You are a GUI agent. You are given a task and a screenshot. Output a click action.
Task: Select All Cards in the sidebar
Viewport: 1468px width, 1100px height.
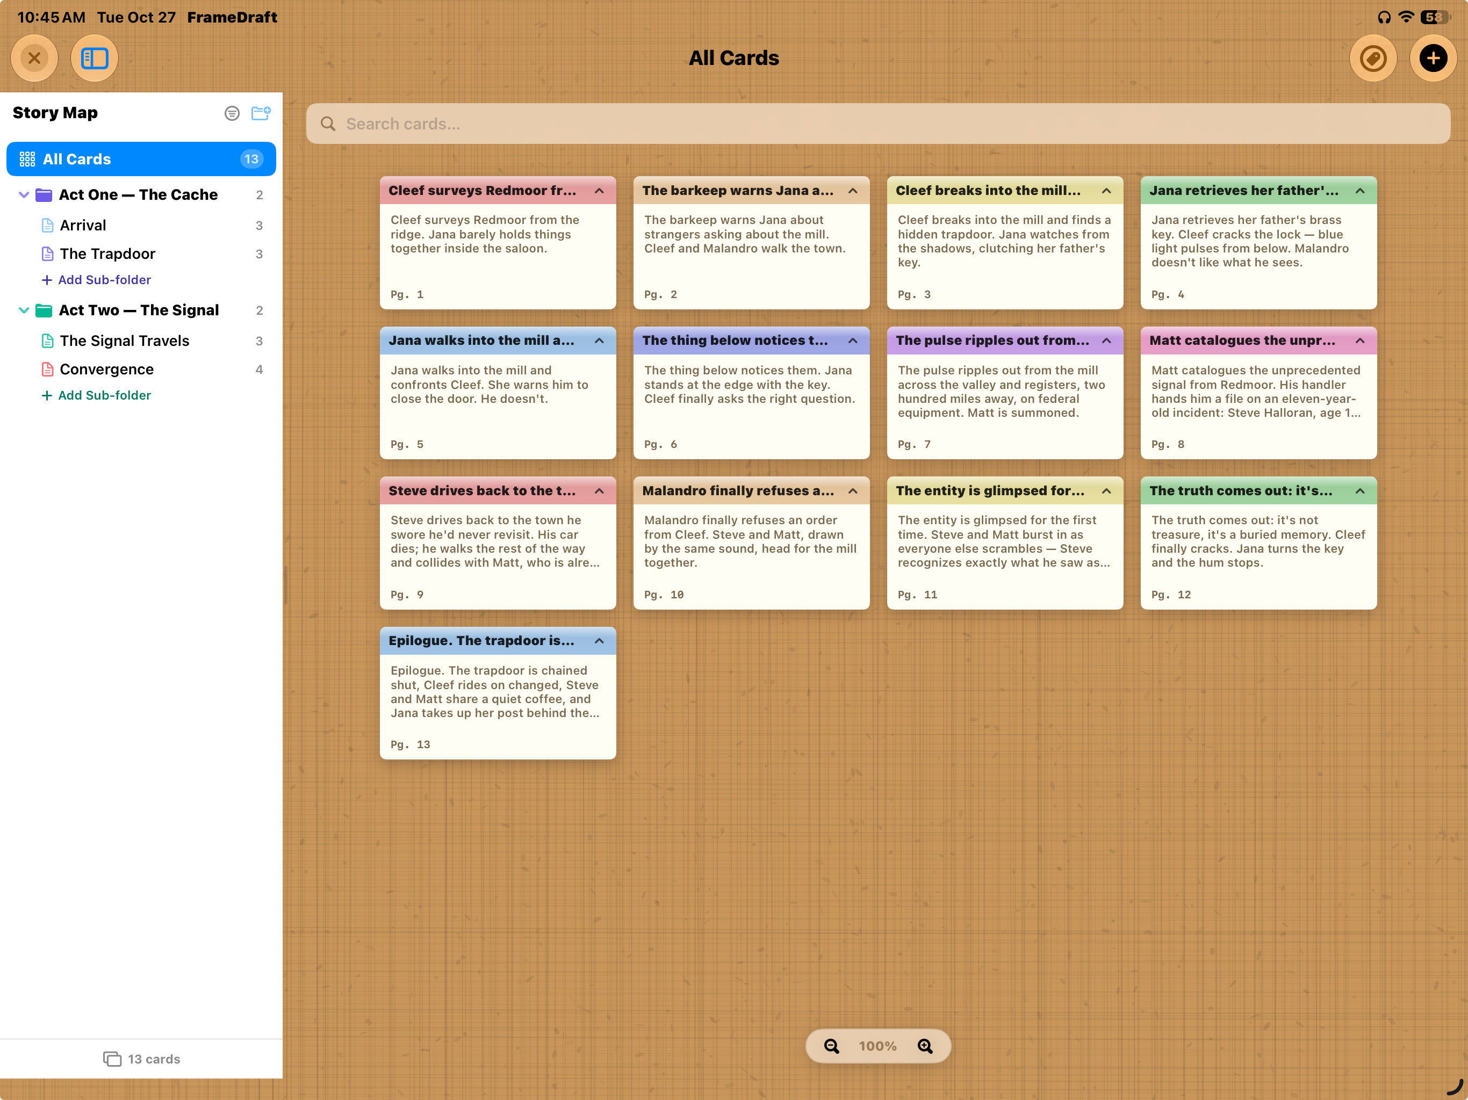[141, 159]
